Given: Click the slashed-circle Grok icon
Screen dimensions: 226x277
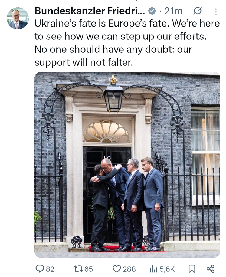Looking at the screenshot, I should [197, 11].
